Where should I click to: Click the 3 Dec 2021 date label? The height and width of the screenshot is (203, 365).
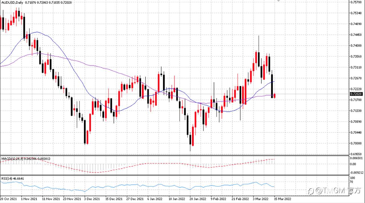pos(92,199)
